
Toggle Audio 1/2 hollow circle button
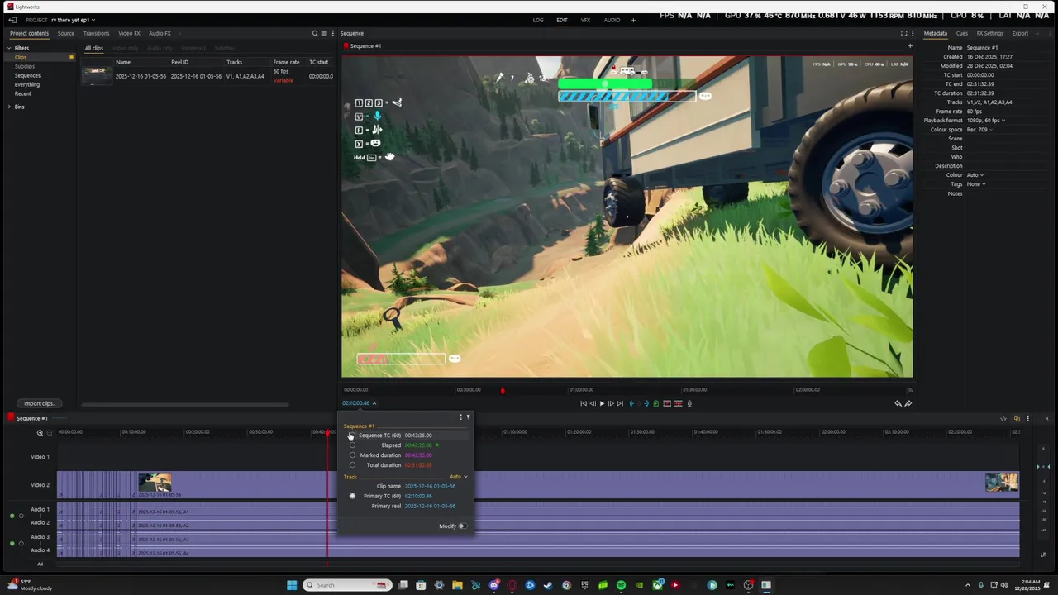(21, 516)
